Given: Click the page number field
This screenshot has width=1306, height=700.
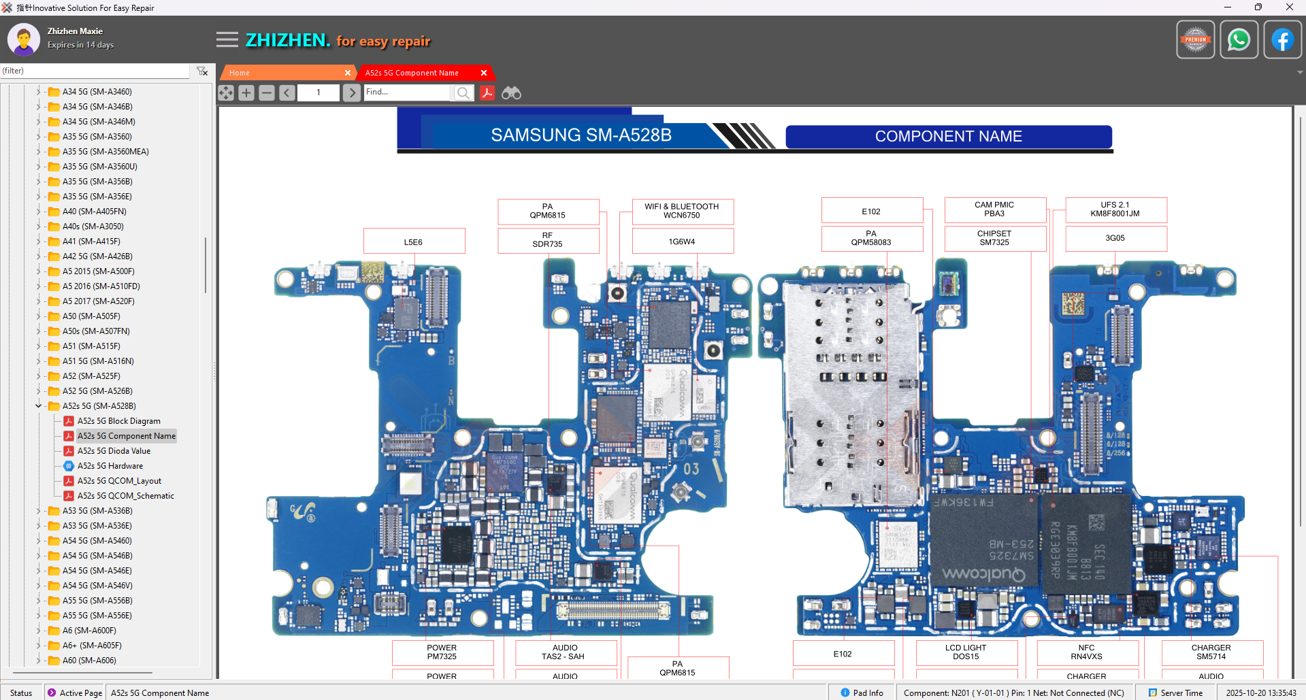Looking at the screenshot, I should point(319,93).
